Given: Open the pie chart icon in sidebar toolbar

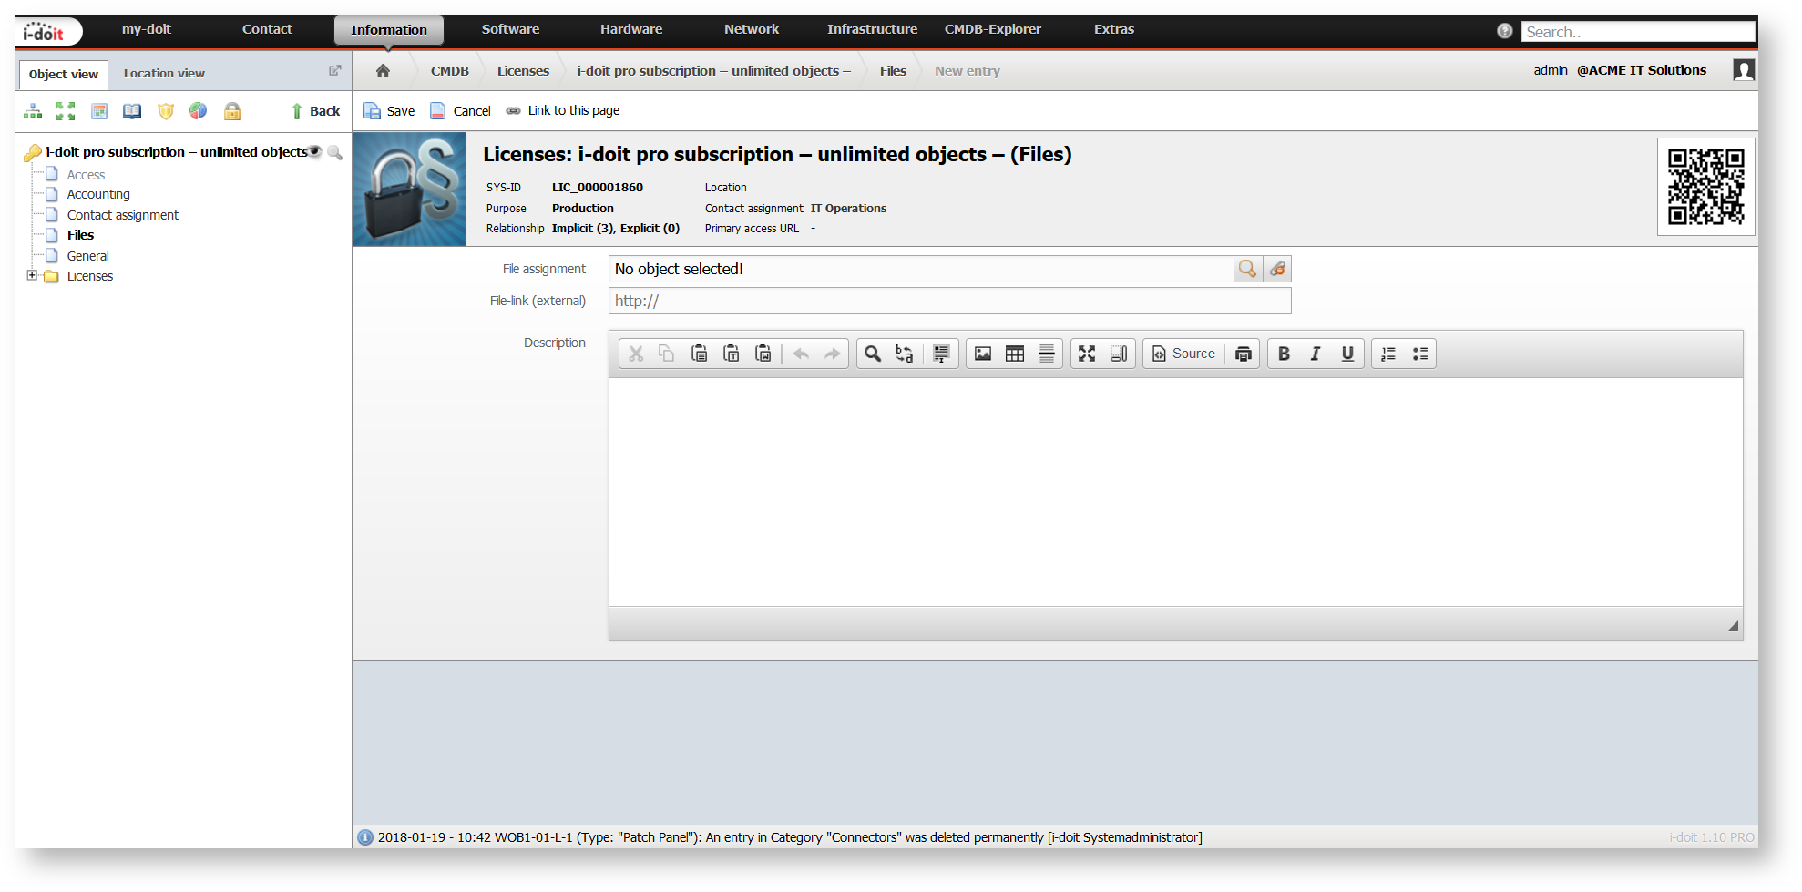Looking at the screenshot, I should [x=198, y=111].
